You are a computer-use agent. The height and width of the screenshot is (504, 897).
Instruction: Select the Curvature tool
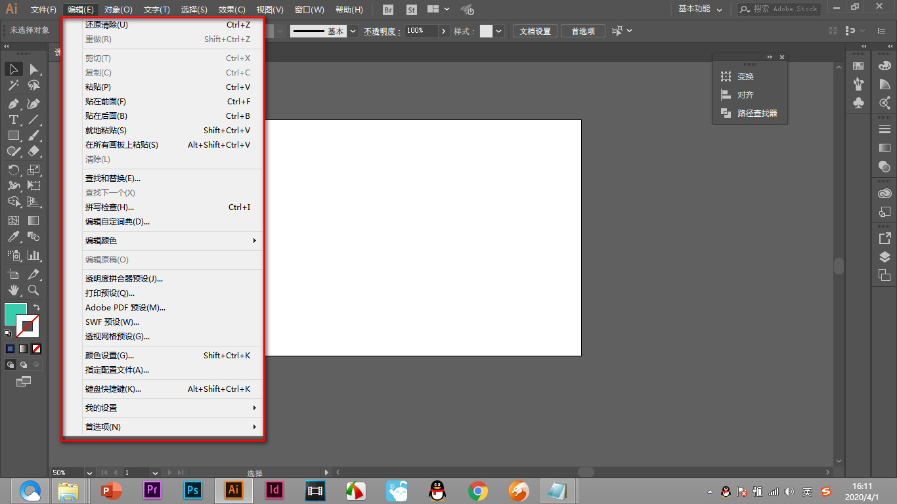point(34,104)
